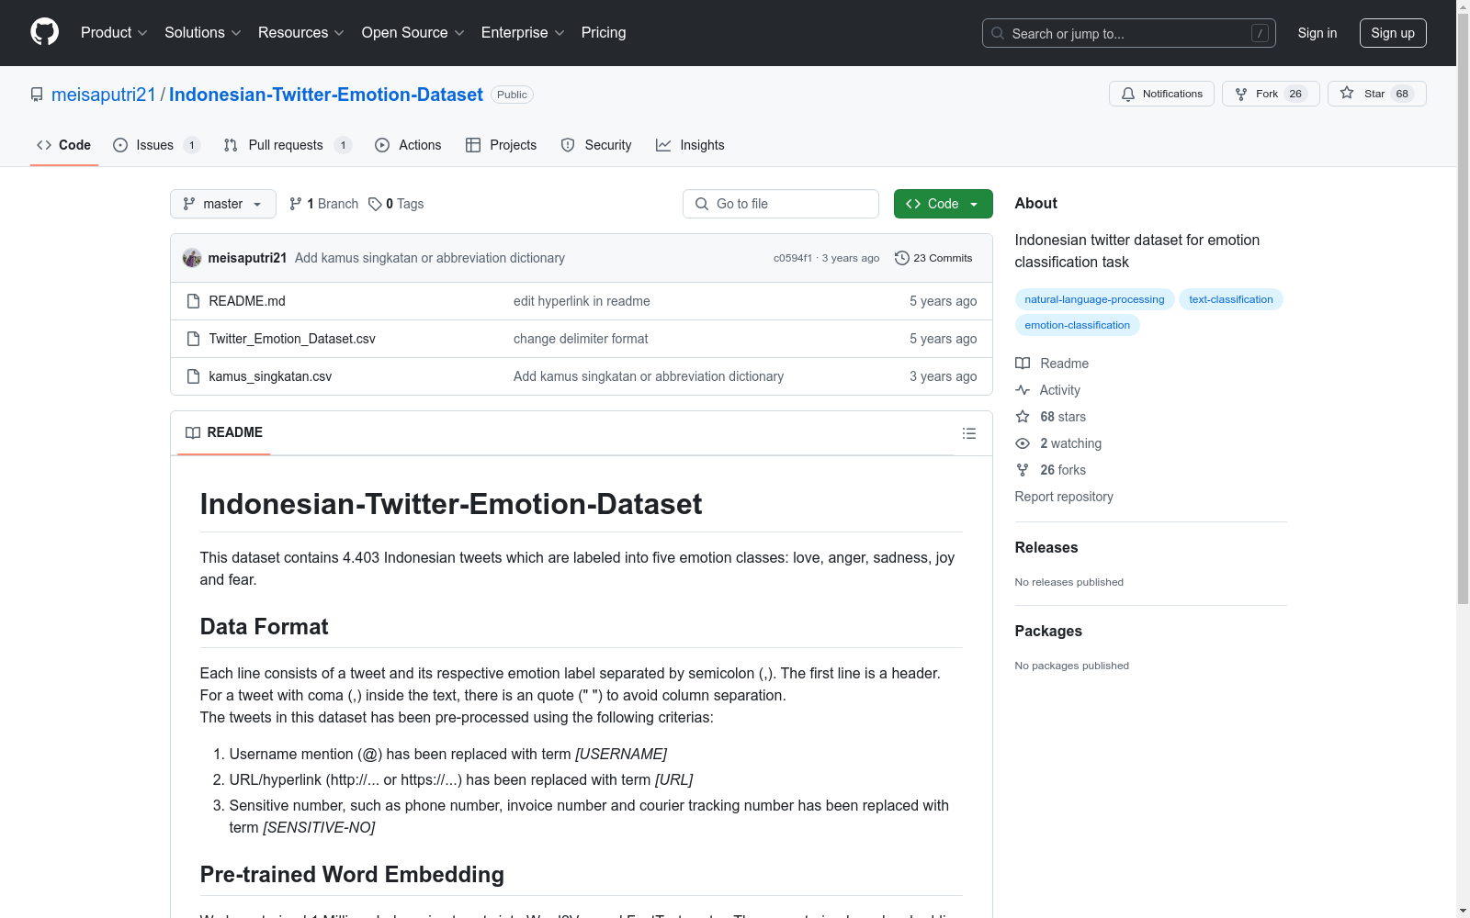The width and height of the screenshot is (1470, 918).
Task: Click the Sign in link
Action: [1317, 33]
